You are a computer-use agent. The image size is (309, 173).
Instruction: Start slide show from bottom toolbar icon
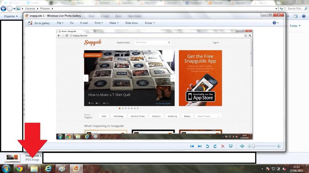tap(231, 146)
